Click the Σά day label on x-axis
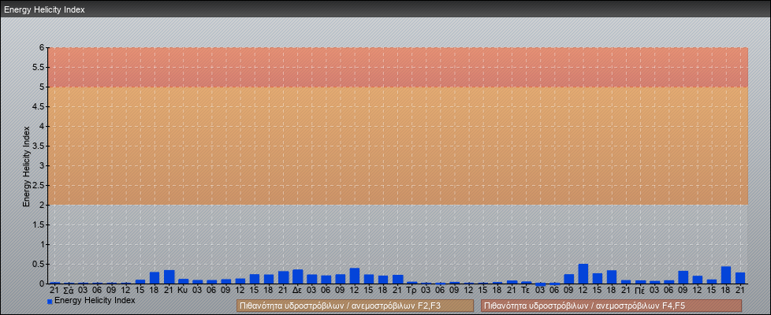The width and height of the screenshot is (771, 315). (x=69, y=291)
